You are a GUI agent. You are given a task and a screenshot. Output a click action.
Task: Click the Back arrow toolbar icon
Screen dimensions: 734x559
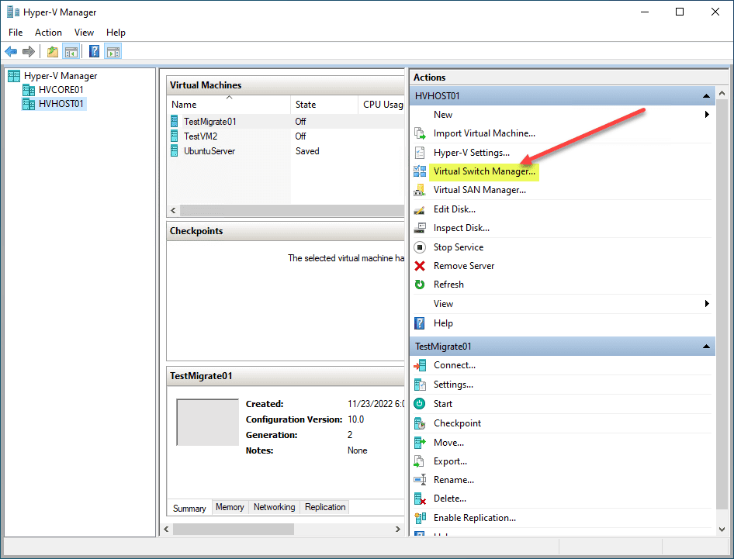(11, 51)
